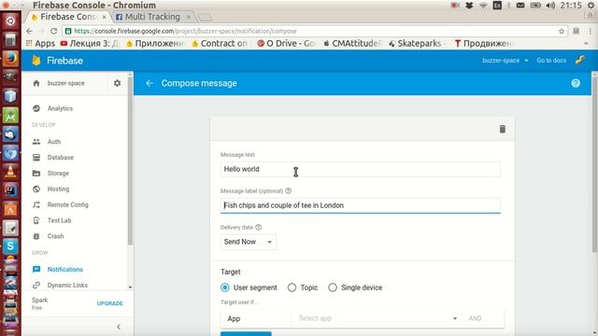Viewport: 598px width, 336px height.
Task: Select User segment target option
Action: tap(225, 287)
